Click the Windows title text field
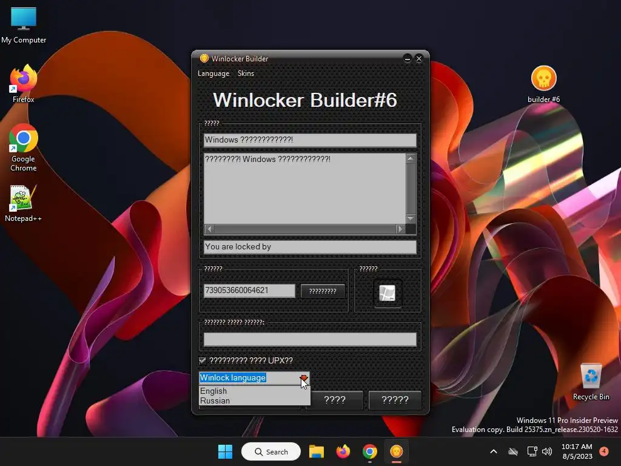Image resolution: width=621 pixels, height=466 pixels. click(310, 140)
